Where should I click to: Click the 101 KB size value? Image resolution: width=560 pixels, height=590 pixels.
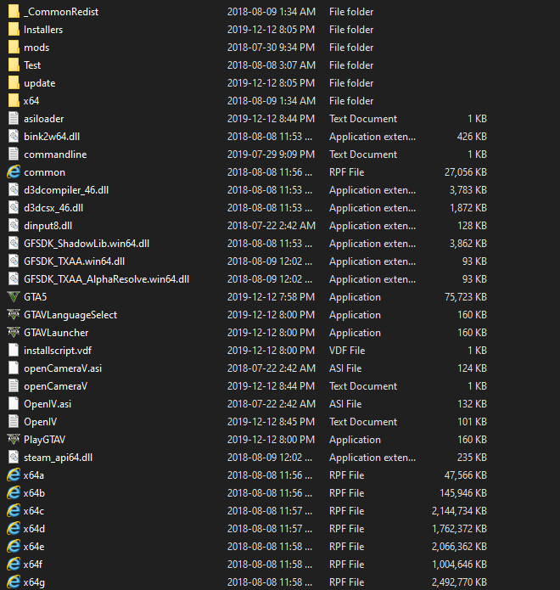point(472,422)
